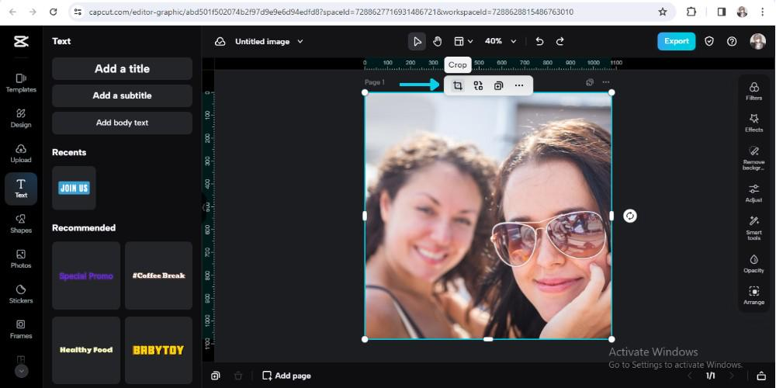This screenshot has width=776, height=388.
Task: Click Add a title button
Action: pos(123,68)
